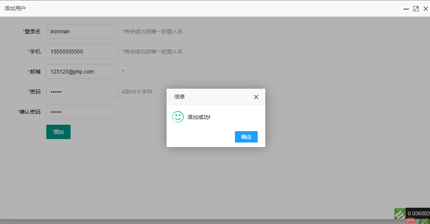The width and height of the screenshot is (430, 224).
Task: Click the 信息 dialog header
Action: click(179, 97)
